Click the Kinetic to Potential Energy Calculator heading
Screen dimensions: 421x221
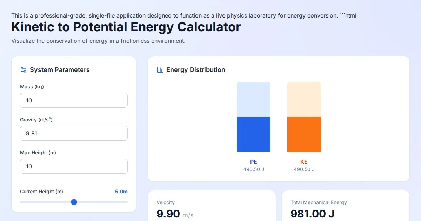(126, 27)
